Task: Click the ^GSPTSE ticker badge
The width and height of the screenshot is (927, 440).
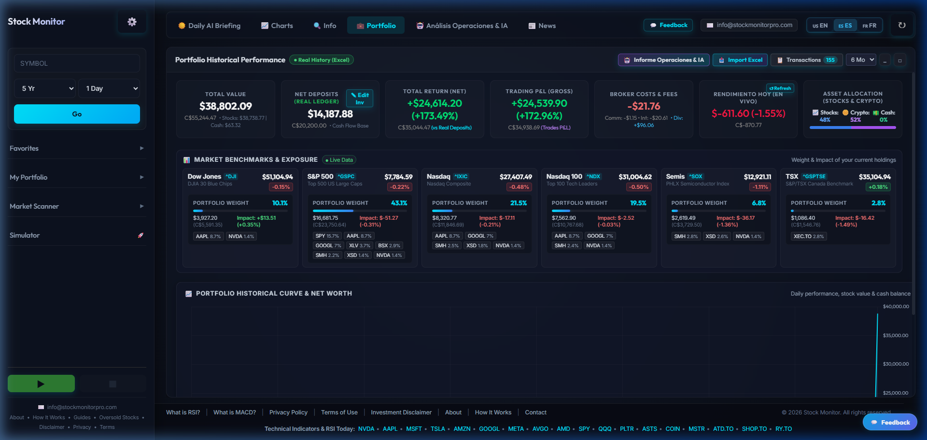Action: [x=814, y=176]
